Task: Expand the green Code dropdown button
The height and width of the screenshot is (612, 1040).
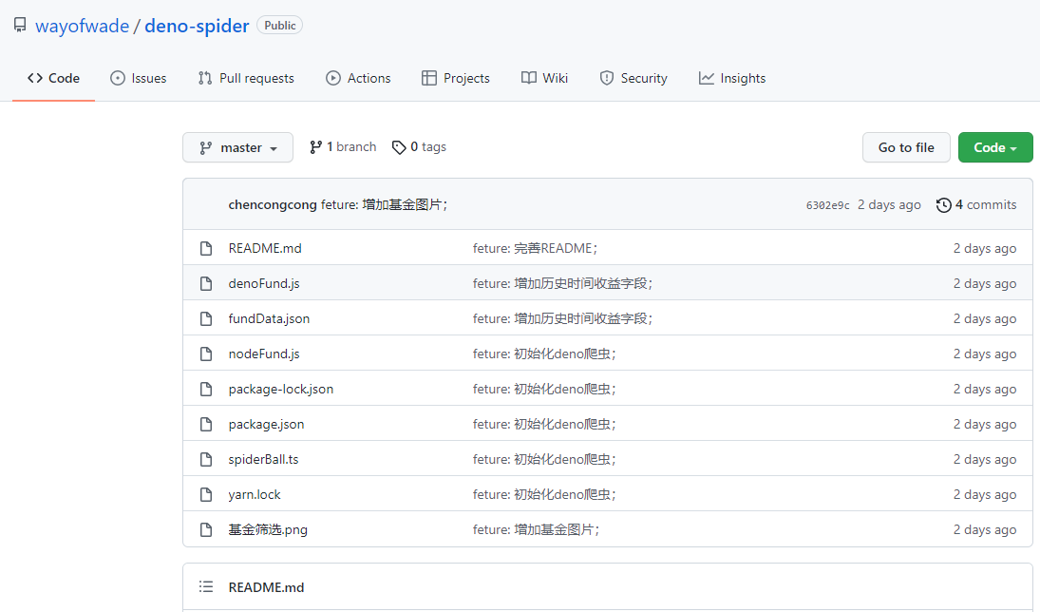Action: click(x=995, y=147)
